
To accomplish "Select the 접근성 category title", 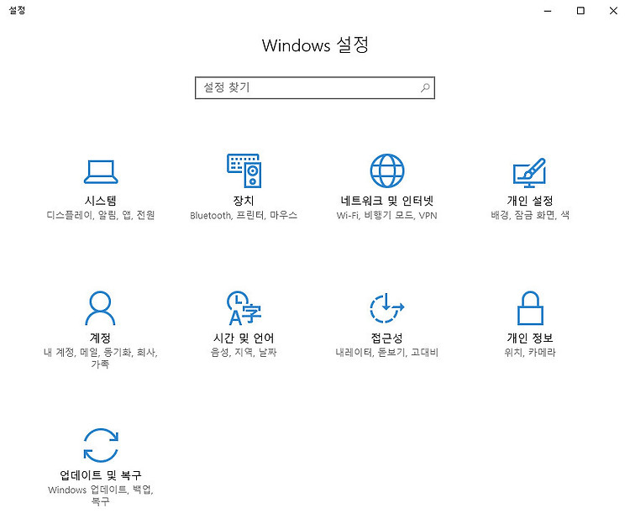I will click(386, 338).
